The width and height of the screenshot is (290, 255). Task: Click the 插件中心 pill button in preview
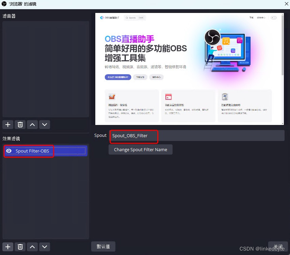(x=157, y=77)
